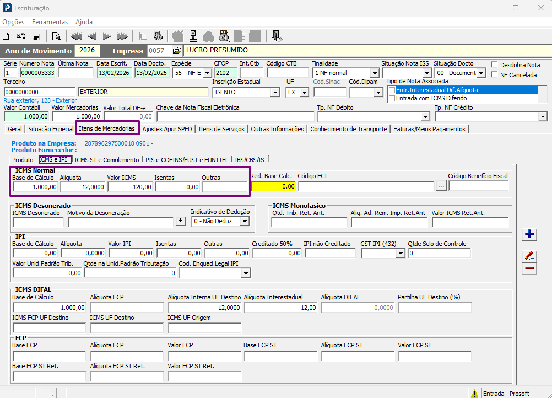Screen dimensions: 552x398
Task: Click the Código FCI ellipsis browse button
Action: (x=441, y=186)
